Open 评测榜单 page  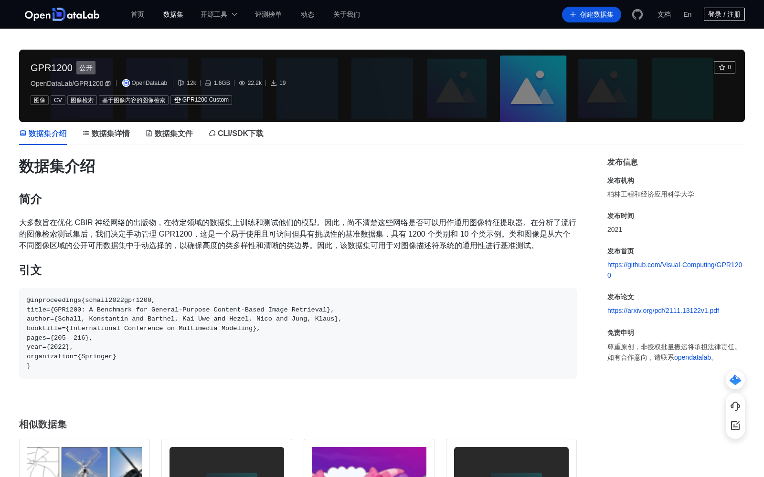pos(268,14)
